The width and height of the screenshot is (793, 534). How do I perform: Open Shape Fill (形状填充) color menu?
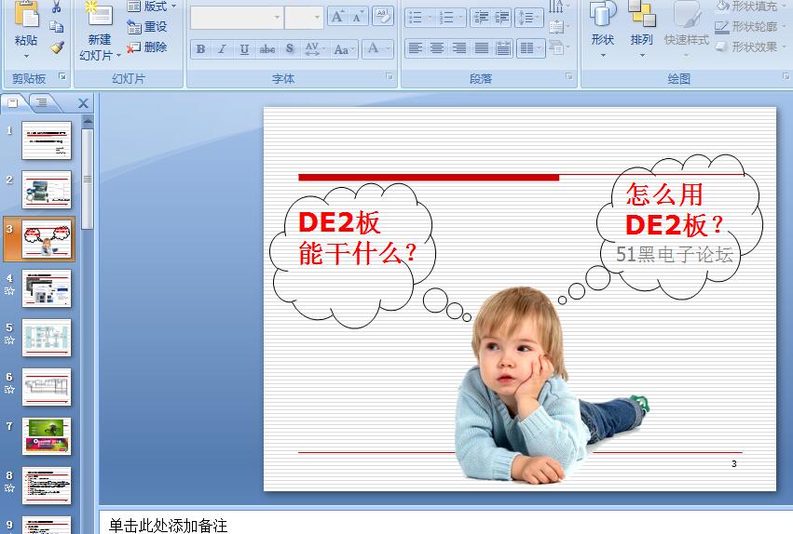tap(750, 7)
